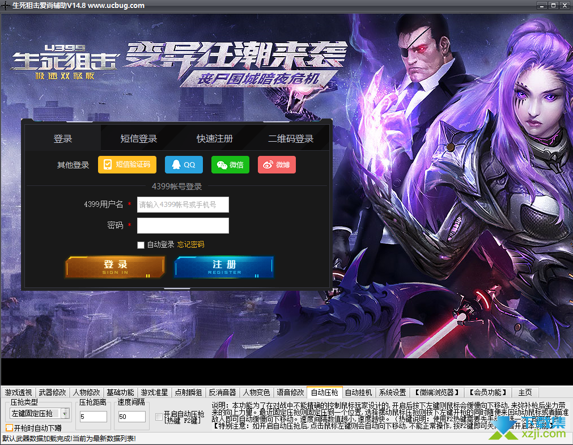Select the 自动压枪 tab
The height and width of the screenshot is (445, 573).
point(325,392)
